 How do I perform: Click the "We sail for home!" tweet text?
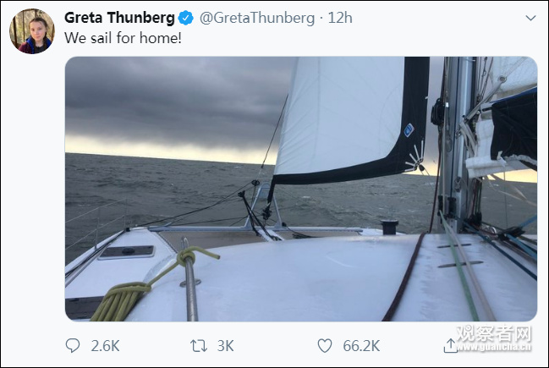pos(123,38)
